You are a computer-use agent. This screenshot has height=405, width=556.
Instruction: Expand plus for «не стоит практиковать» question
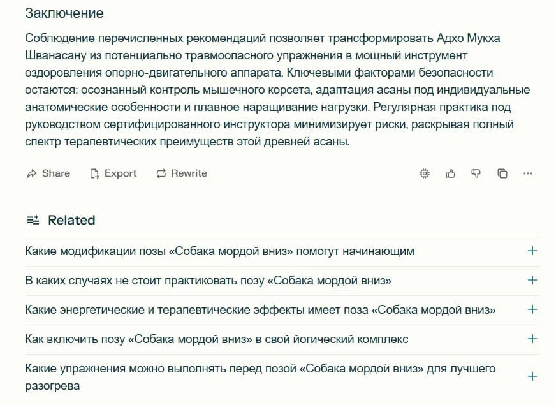point(532,280)
